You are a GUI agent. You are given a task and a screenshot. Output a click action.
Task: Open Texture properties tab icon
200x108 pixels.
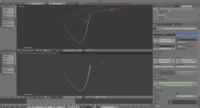pos(177,24)
